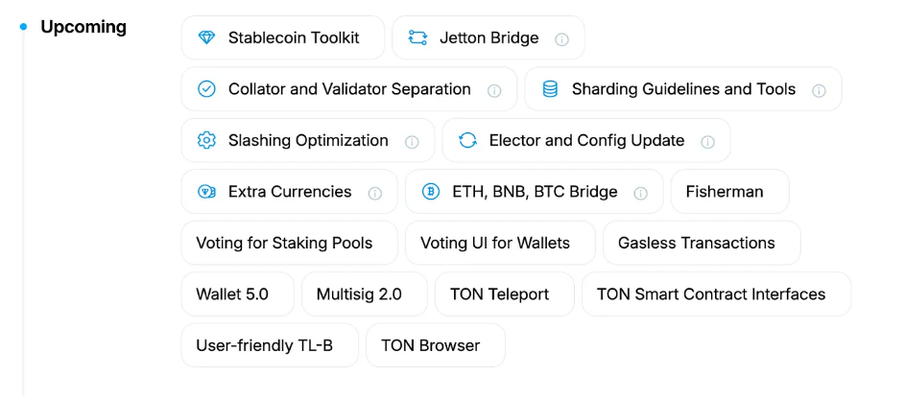Click the info icon beside Extra Currencies

tap(375, 193)
